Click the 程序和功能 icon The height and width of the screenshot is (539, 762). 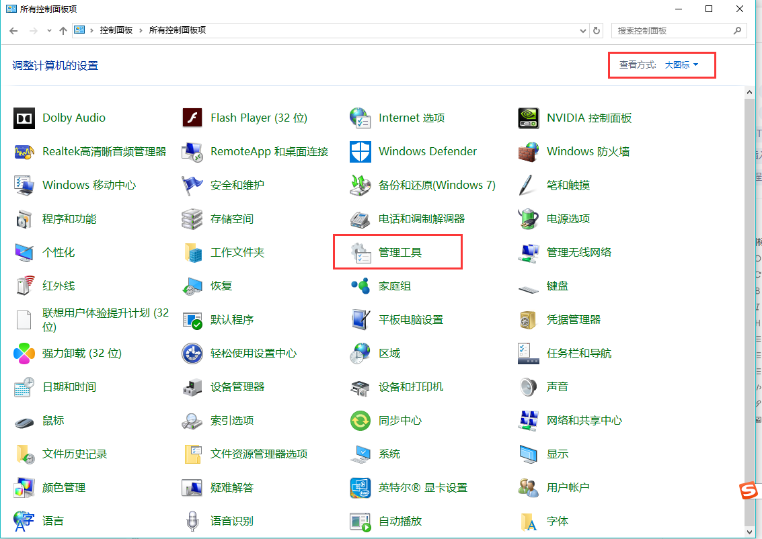click(x=24, y=219)
